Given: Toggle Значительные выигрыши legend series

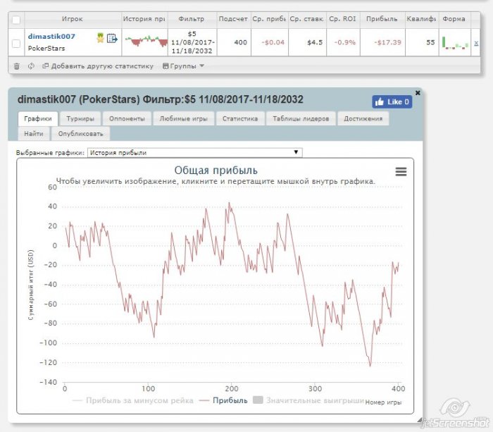Looking at the screenshot, I should click(308, 400).
